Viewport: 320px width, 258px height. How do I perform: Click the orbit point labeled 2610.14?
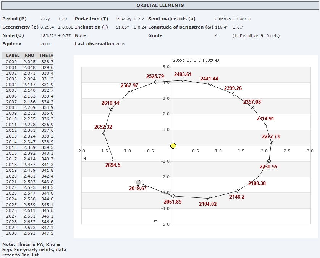(111, 109)
